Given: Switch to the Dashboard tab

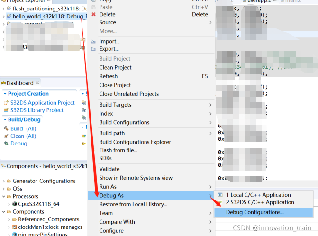Looking at the screenshot, I should (20, 83).
